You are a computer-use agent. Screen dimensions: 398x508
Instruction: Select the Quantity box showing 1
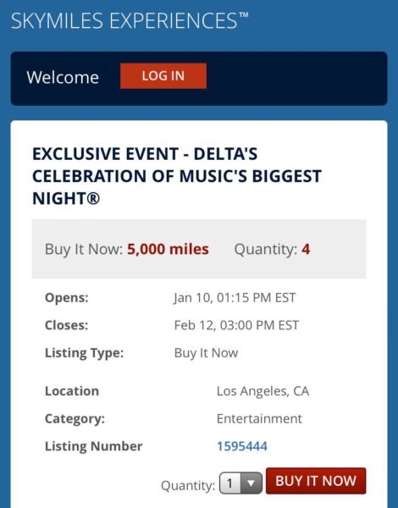pos(240,483)
